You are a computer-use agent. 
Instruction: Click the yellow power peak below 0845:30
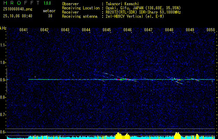pos(118,136)
